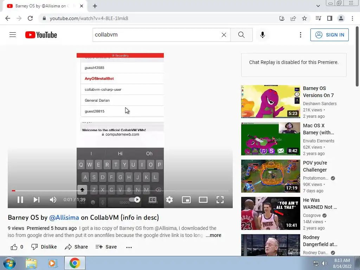
Task: Skip to next video
Action: (37, 200)
